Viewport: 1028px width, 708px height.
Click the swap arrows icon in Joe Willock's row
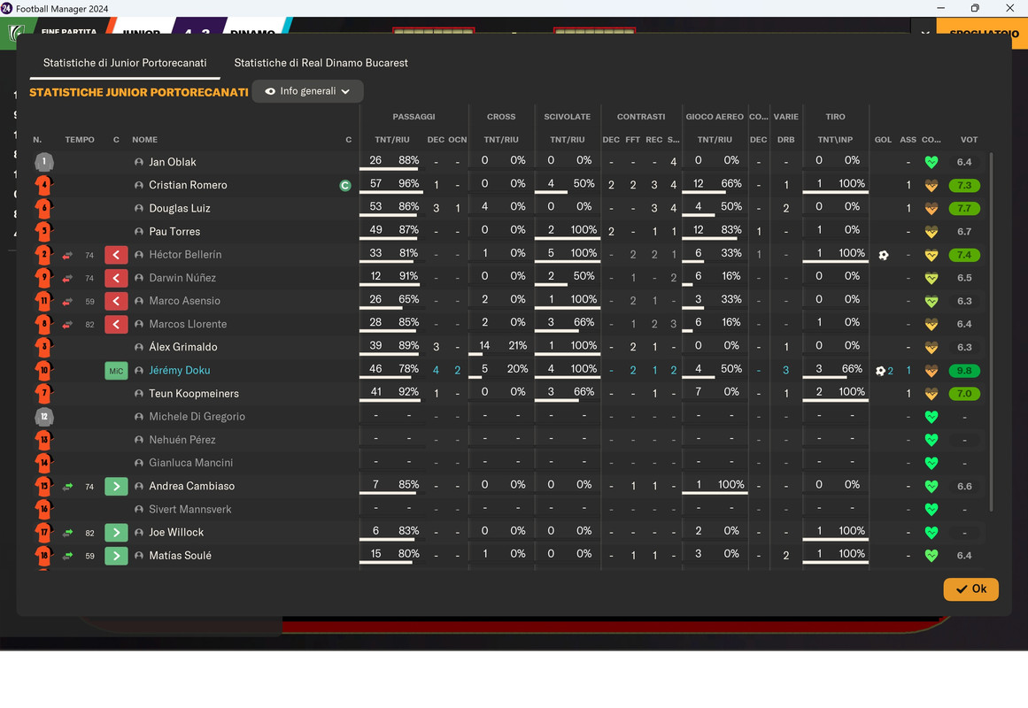(67, 533)
